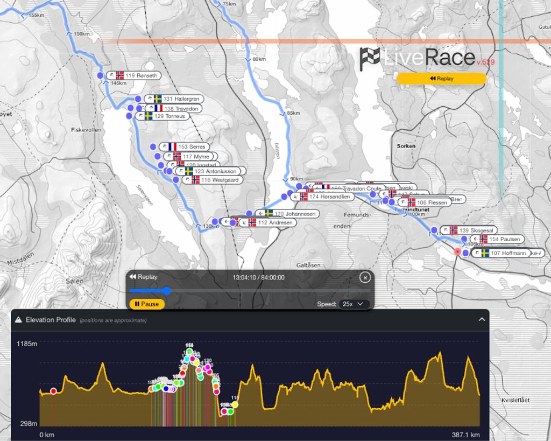Click the yellow marker 112 on elevation chart
Screen dimensions: 551x441
pos(235,404)
